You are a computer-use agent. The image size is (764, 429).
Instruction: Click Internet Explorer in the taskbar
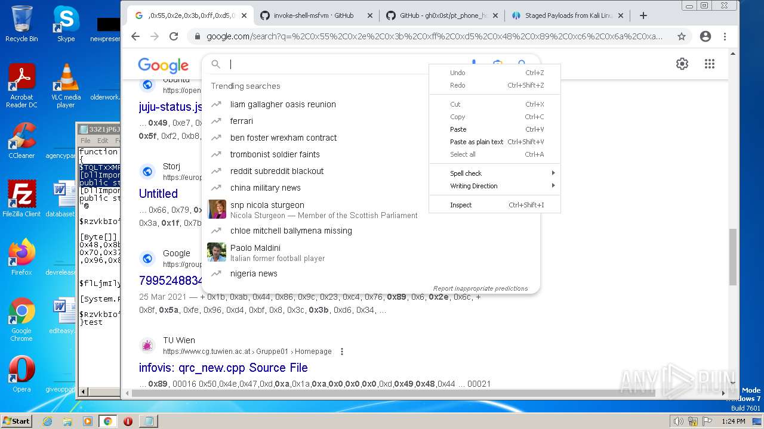48,421
